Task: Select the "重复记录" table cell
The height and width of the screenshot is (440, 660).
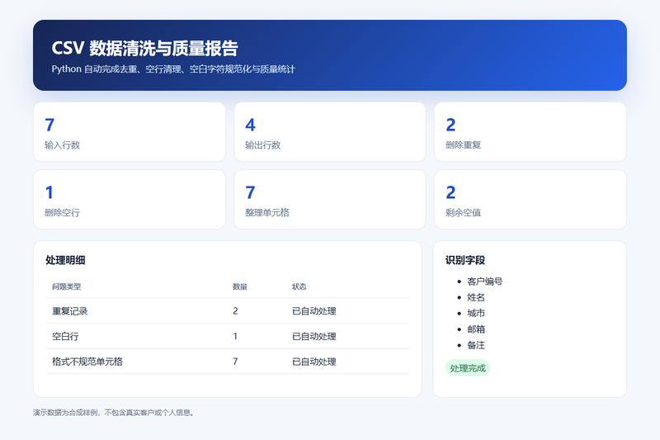Action: click(70, 311)
